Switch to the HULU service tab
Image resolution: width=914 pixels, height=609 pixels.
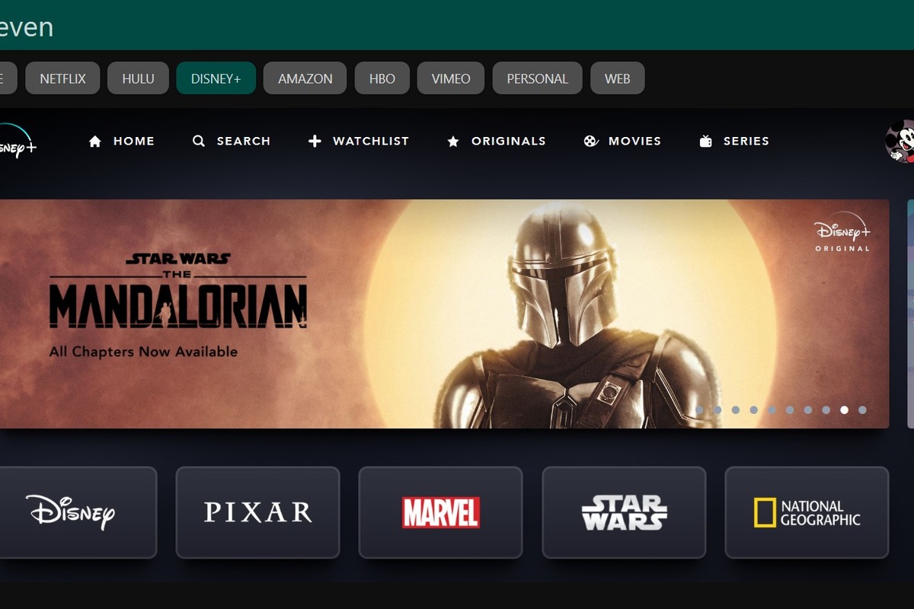point(138,78)
